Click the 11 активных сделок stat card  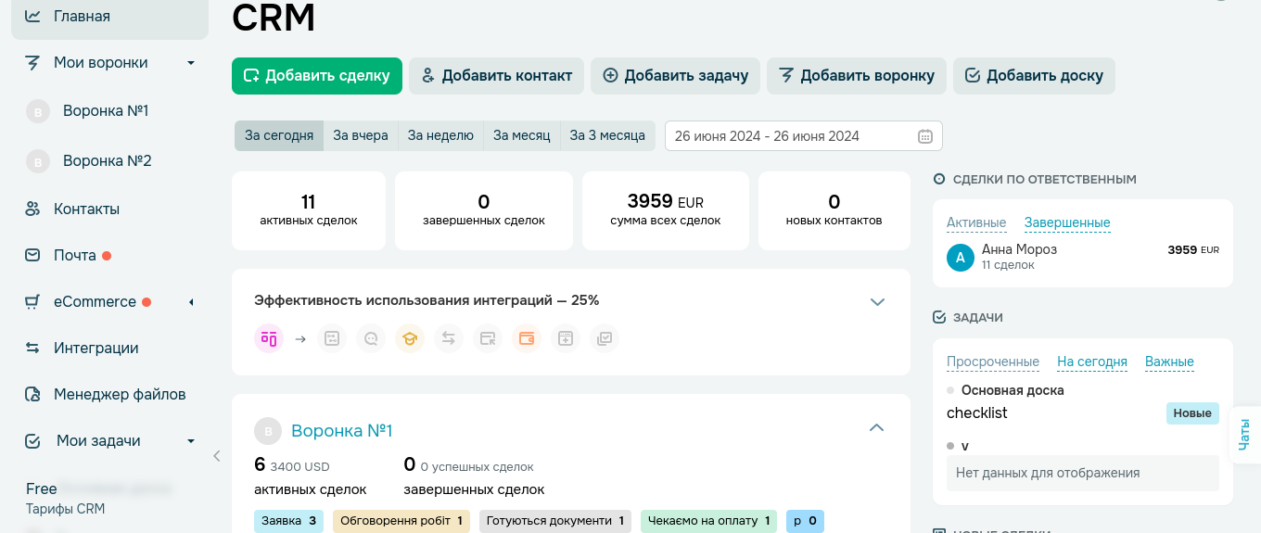tap(309, 210)
